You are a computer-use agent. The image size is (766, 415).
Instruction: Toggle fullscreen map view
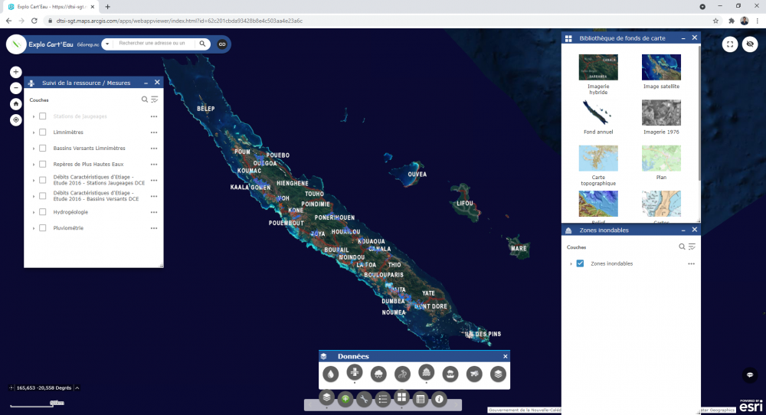coord(730,44)
